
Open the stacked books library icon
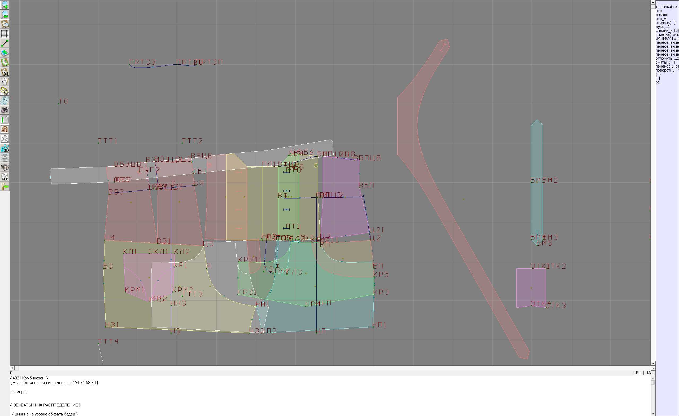click(5, 167)
